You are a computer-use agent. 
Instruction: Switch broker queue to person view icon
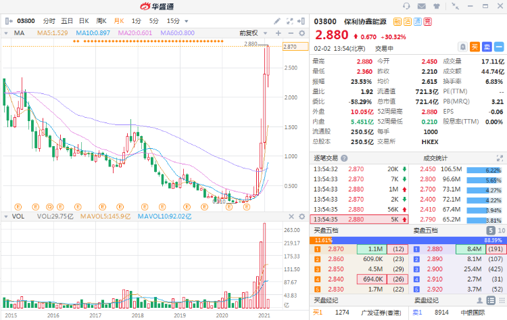click(x=480, y=300)
